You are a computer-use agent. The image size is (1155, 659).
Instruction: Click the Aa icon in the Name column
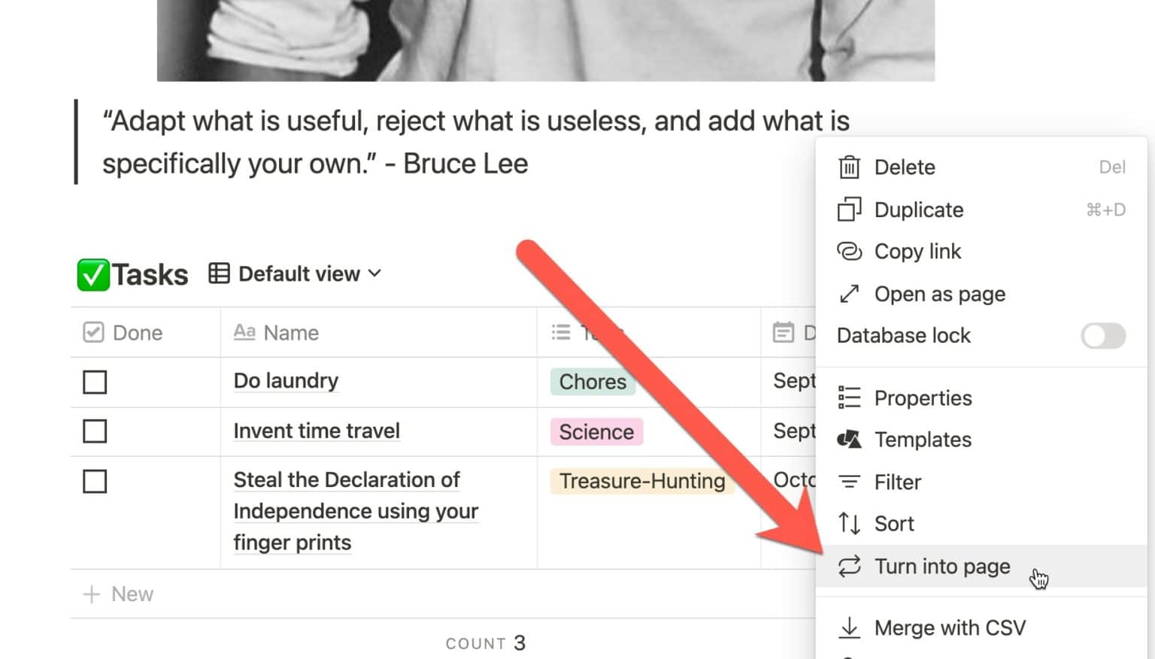click(x=244, y=331)
